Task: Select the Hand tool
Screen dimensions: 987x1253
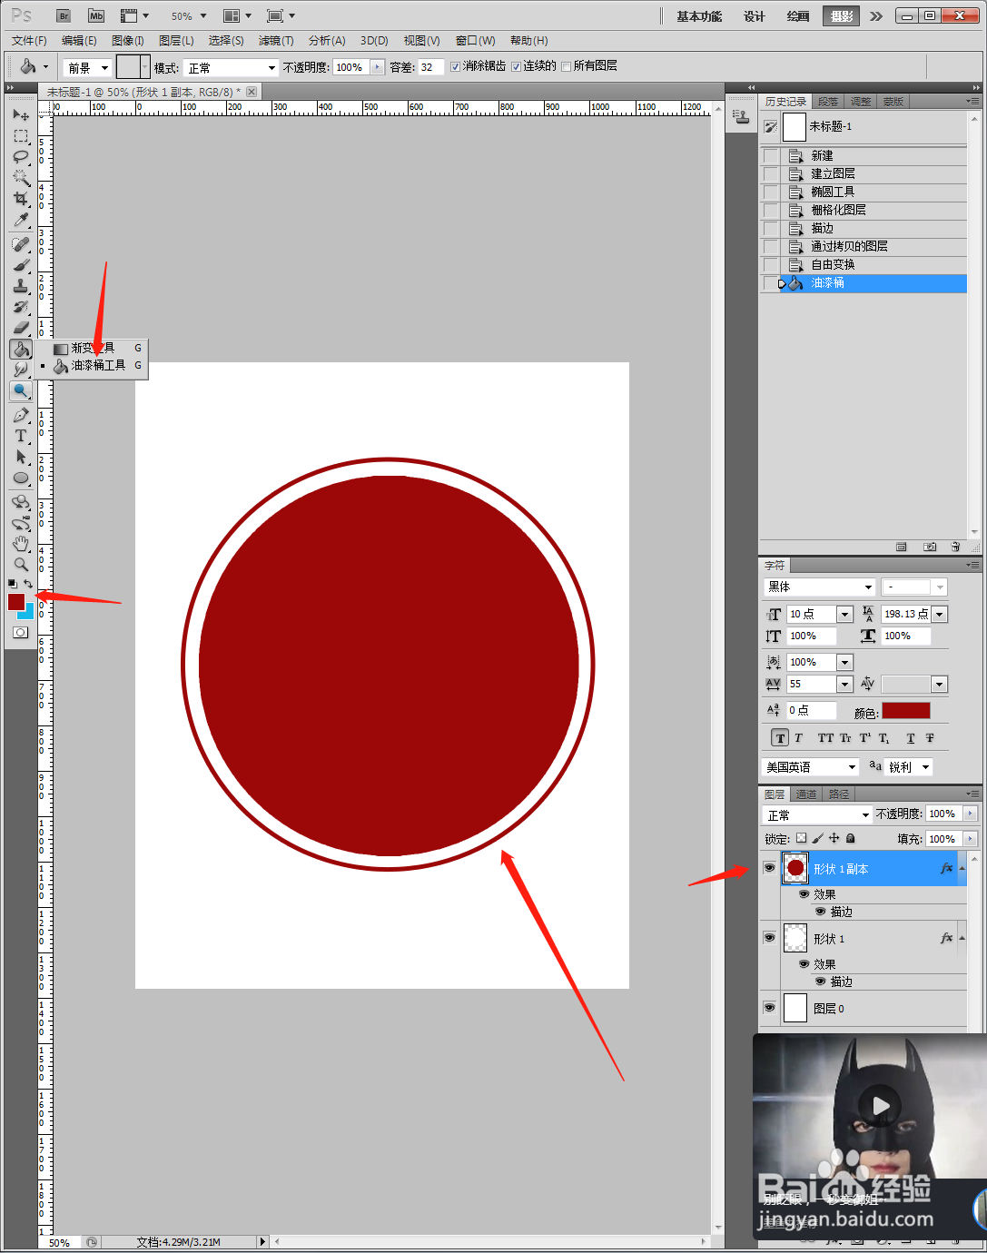Action: click(x=20, y=544)
